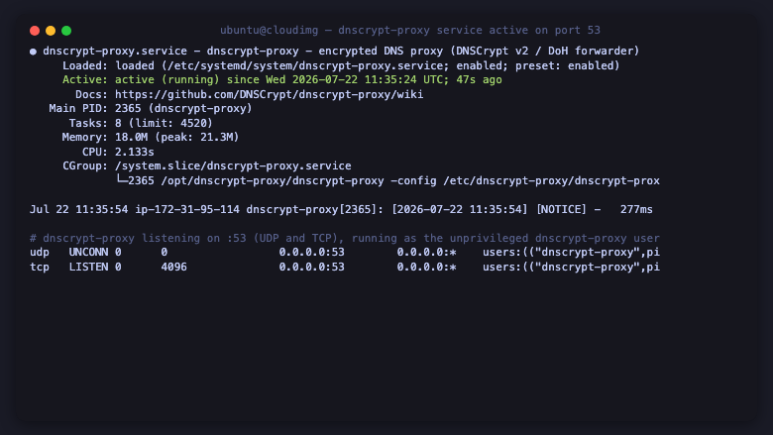773x435 pixels.
Task: Click the peer address '0.0.0.0:*' in the tcp row
Action: tap(427, 267)
